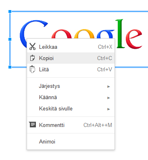148x160 pixels.
Task: Open the Järjestys menu entry
Action: (71, 86)
